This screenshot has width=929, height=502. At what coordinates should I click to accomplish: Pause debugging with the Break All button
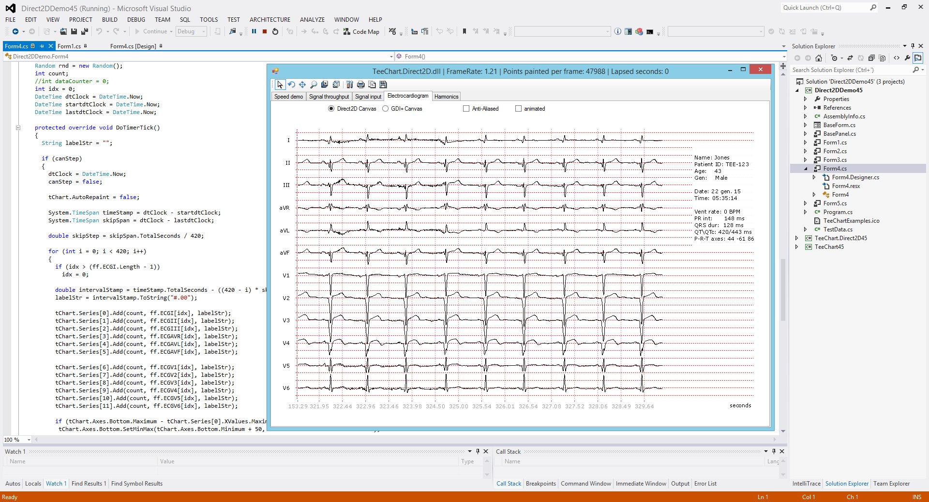pos(254,31)
